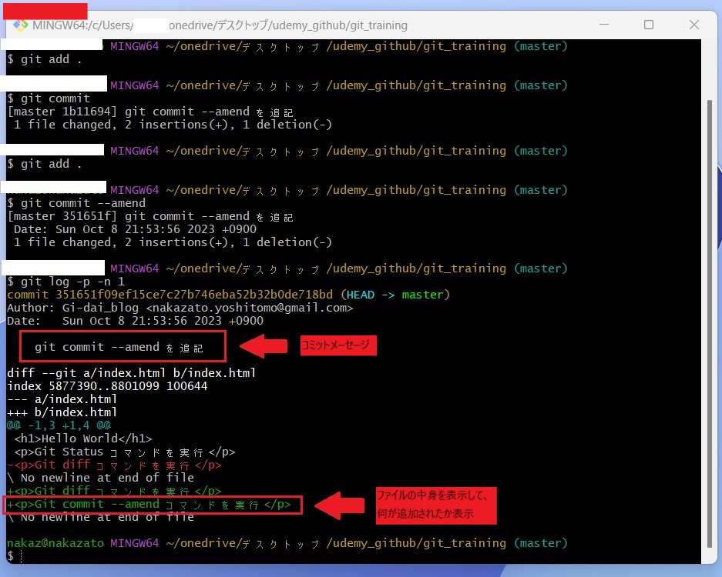
Task: Click the "git commit --amend" command line
Action: click(82, 203)
